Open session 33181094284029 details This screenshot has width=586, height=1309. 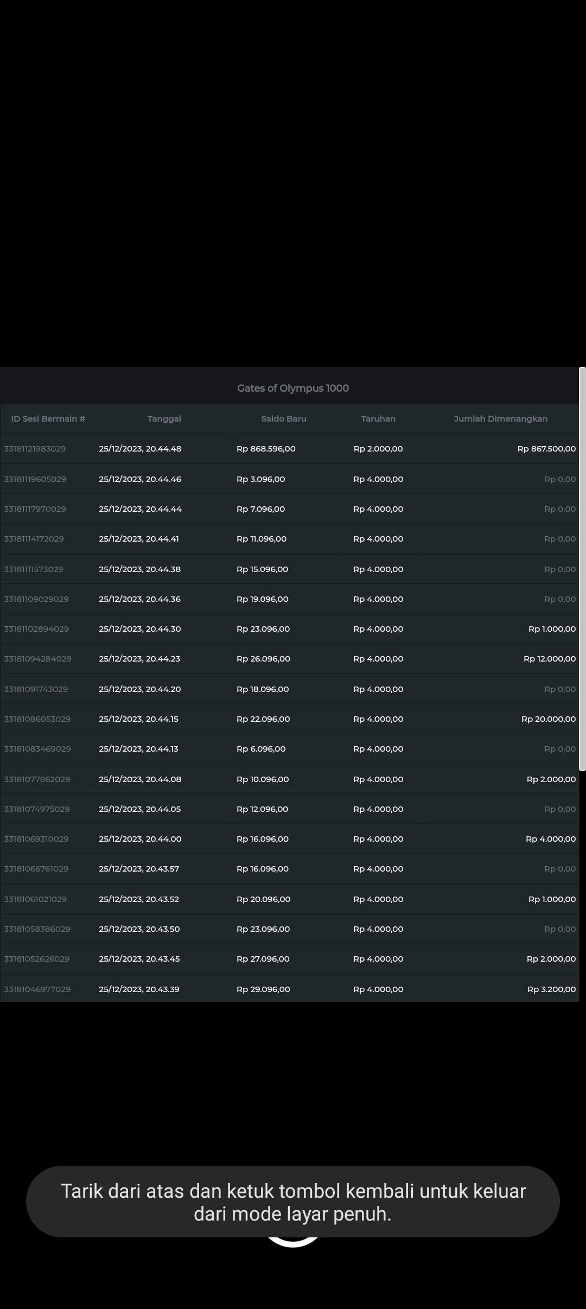pyautogui.click(x=37, y=659)
